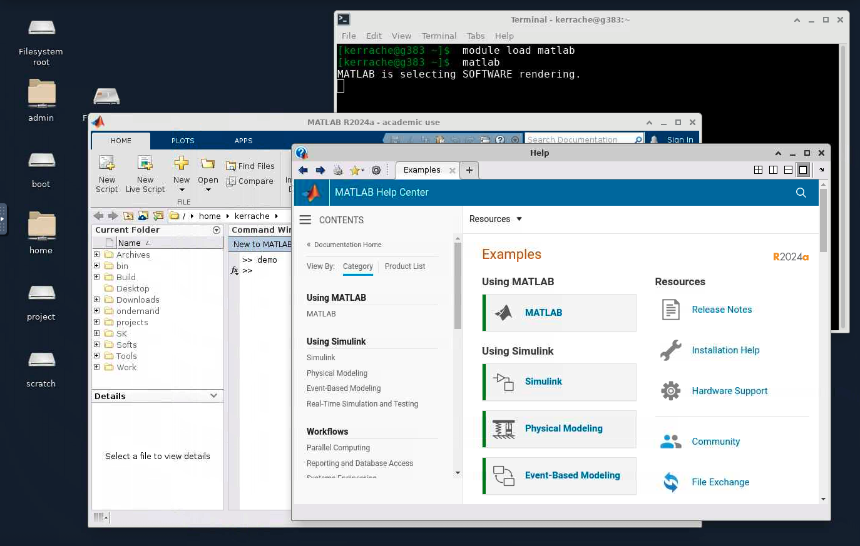Go back in Help browser

coord(304,170)
